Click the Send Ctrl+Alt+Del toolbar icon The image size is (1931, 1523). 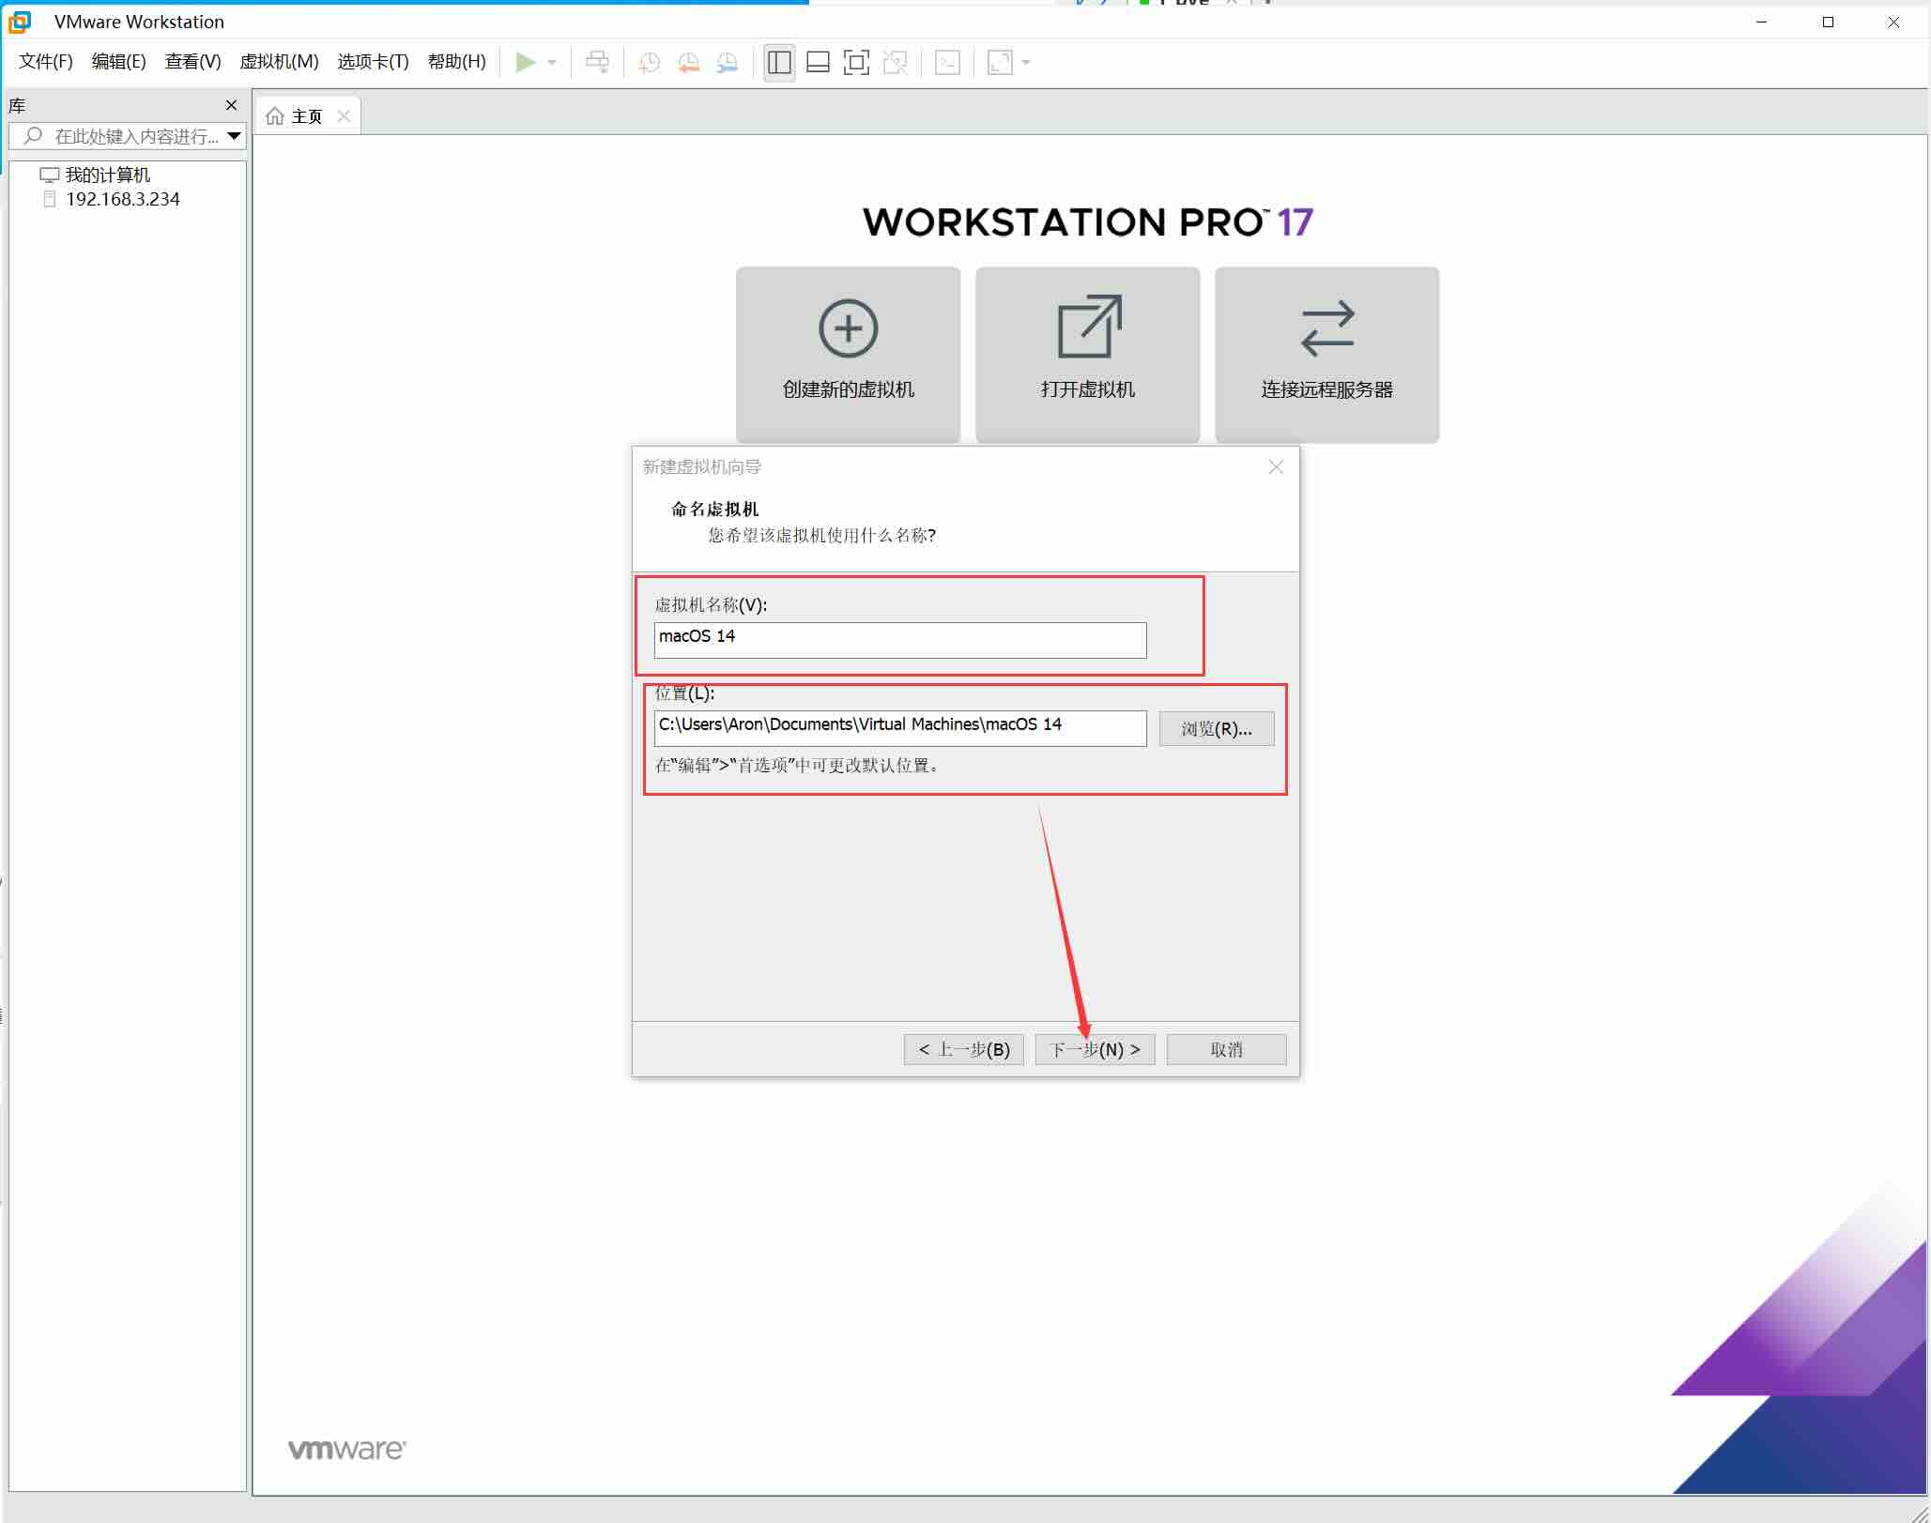(x=597, y=62)
